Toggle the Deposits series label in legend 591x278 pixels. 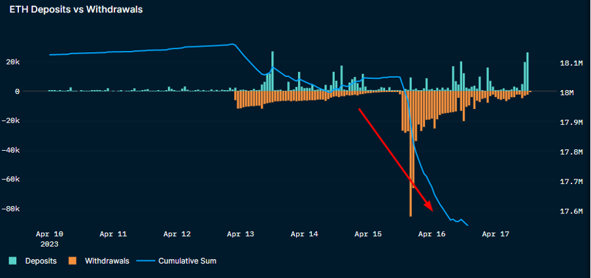[41, 261]
